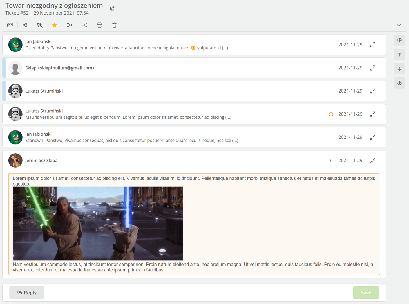Click the angry emoji in the "Dzień dobry Państwu" preview
The image size is (409, 304).
[x=193, y=48]
